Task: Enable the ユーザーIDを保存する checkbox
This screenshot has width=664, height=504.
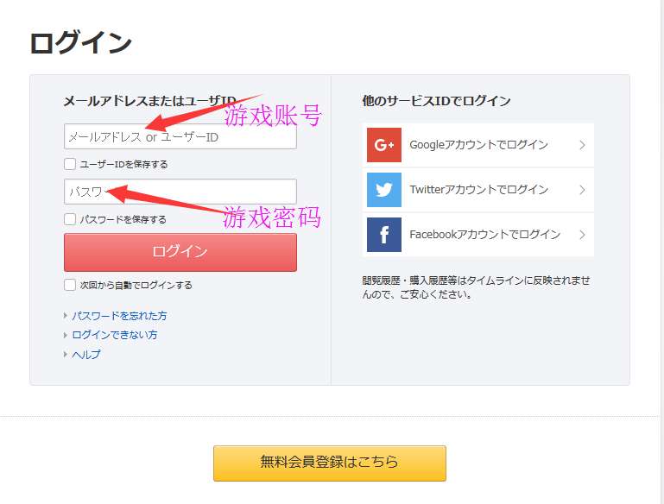Action: coord(70,164)
